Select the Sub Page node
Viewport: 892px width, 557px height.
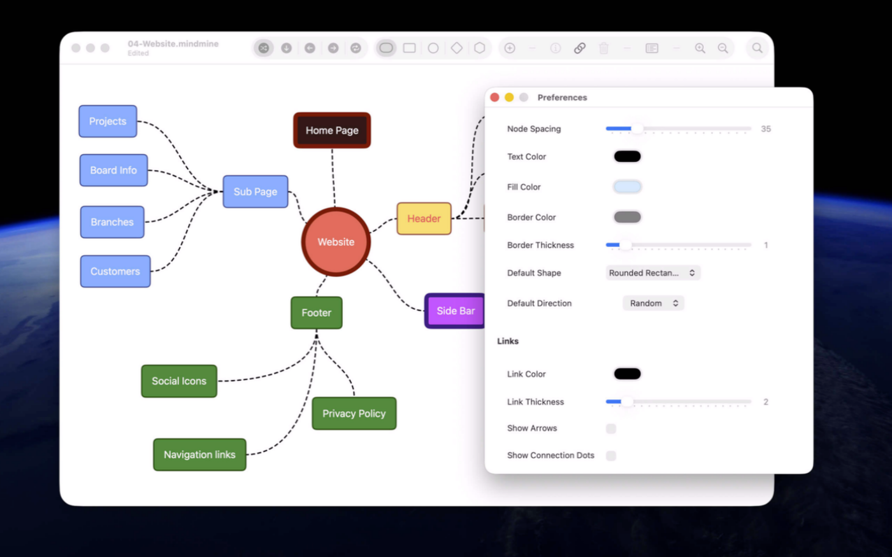(x=255, y=192)
